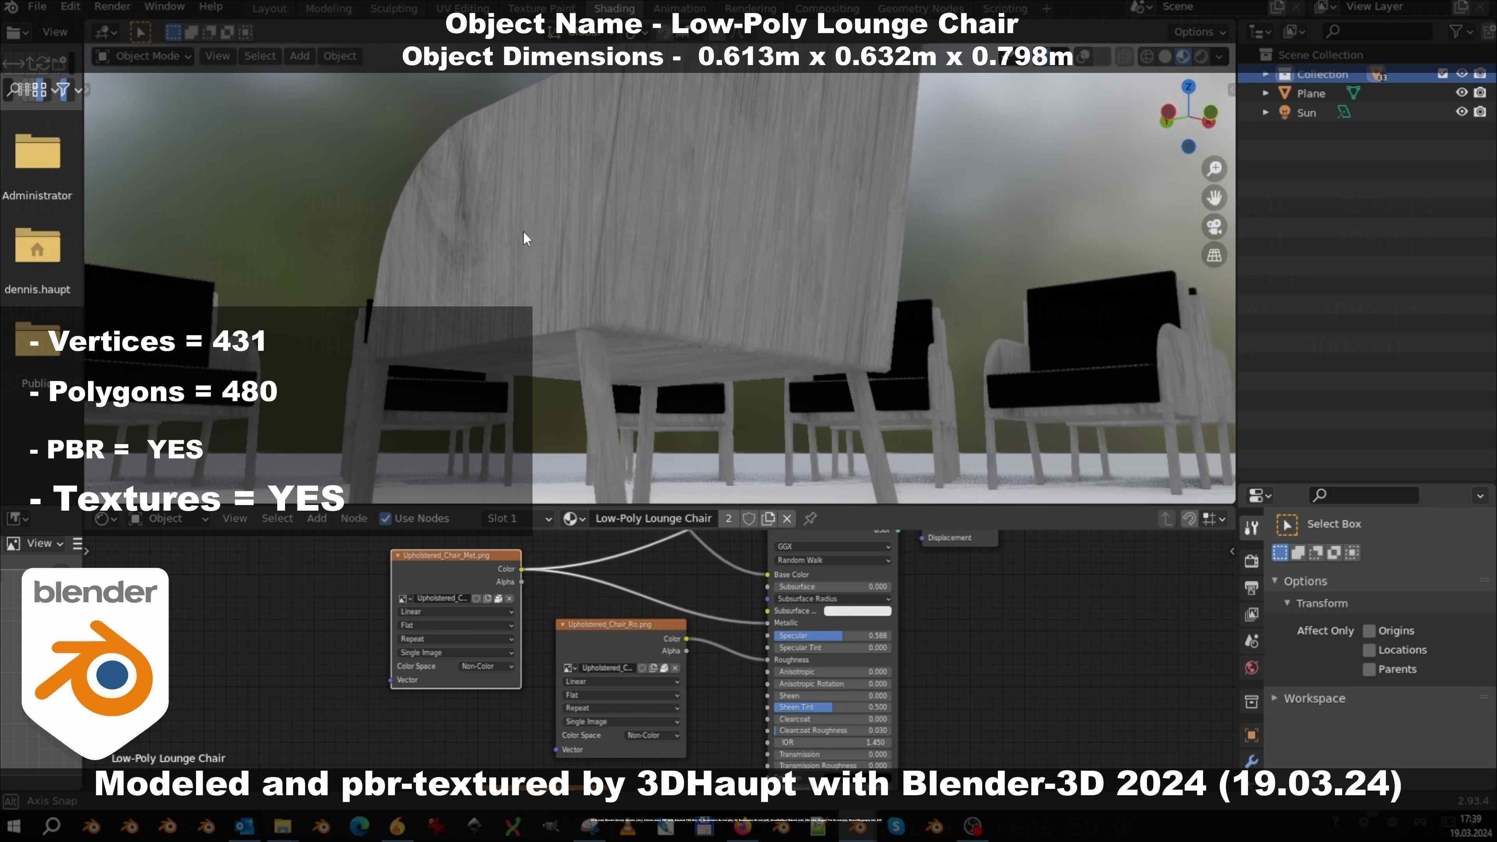Open the Options popover in viewport header
The height and width of the screenshot is (842, 1497).
[1199, 32]
